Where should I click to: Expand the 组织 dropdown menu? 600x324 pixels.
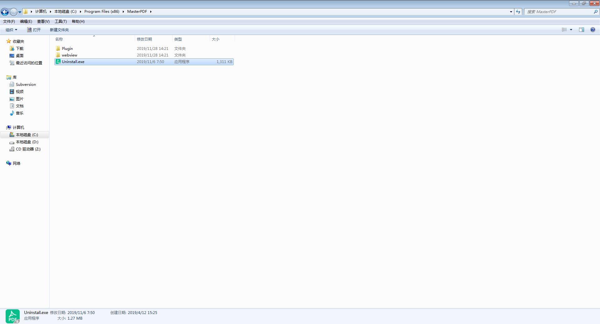[11, 30]
